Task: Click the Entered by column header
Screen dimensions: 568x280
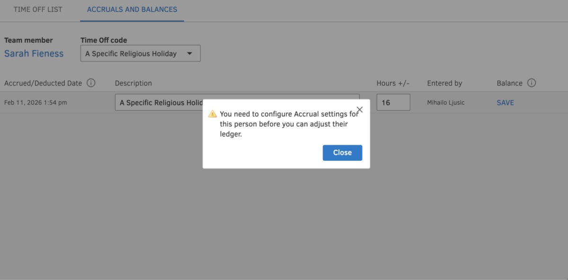Action: (444, 83)
